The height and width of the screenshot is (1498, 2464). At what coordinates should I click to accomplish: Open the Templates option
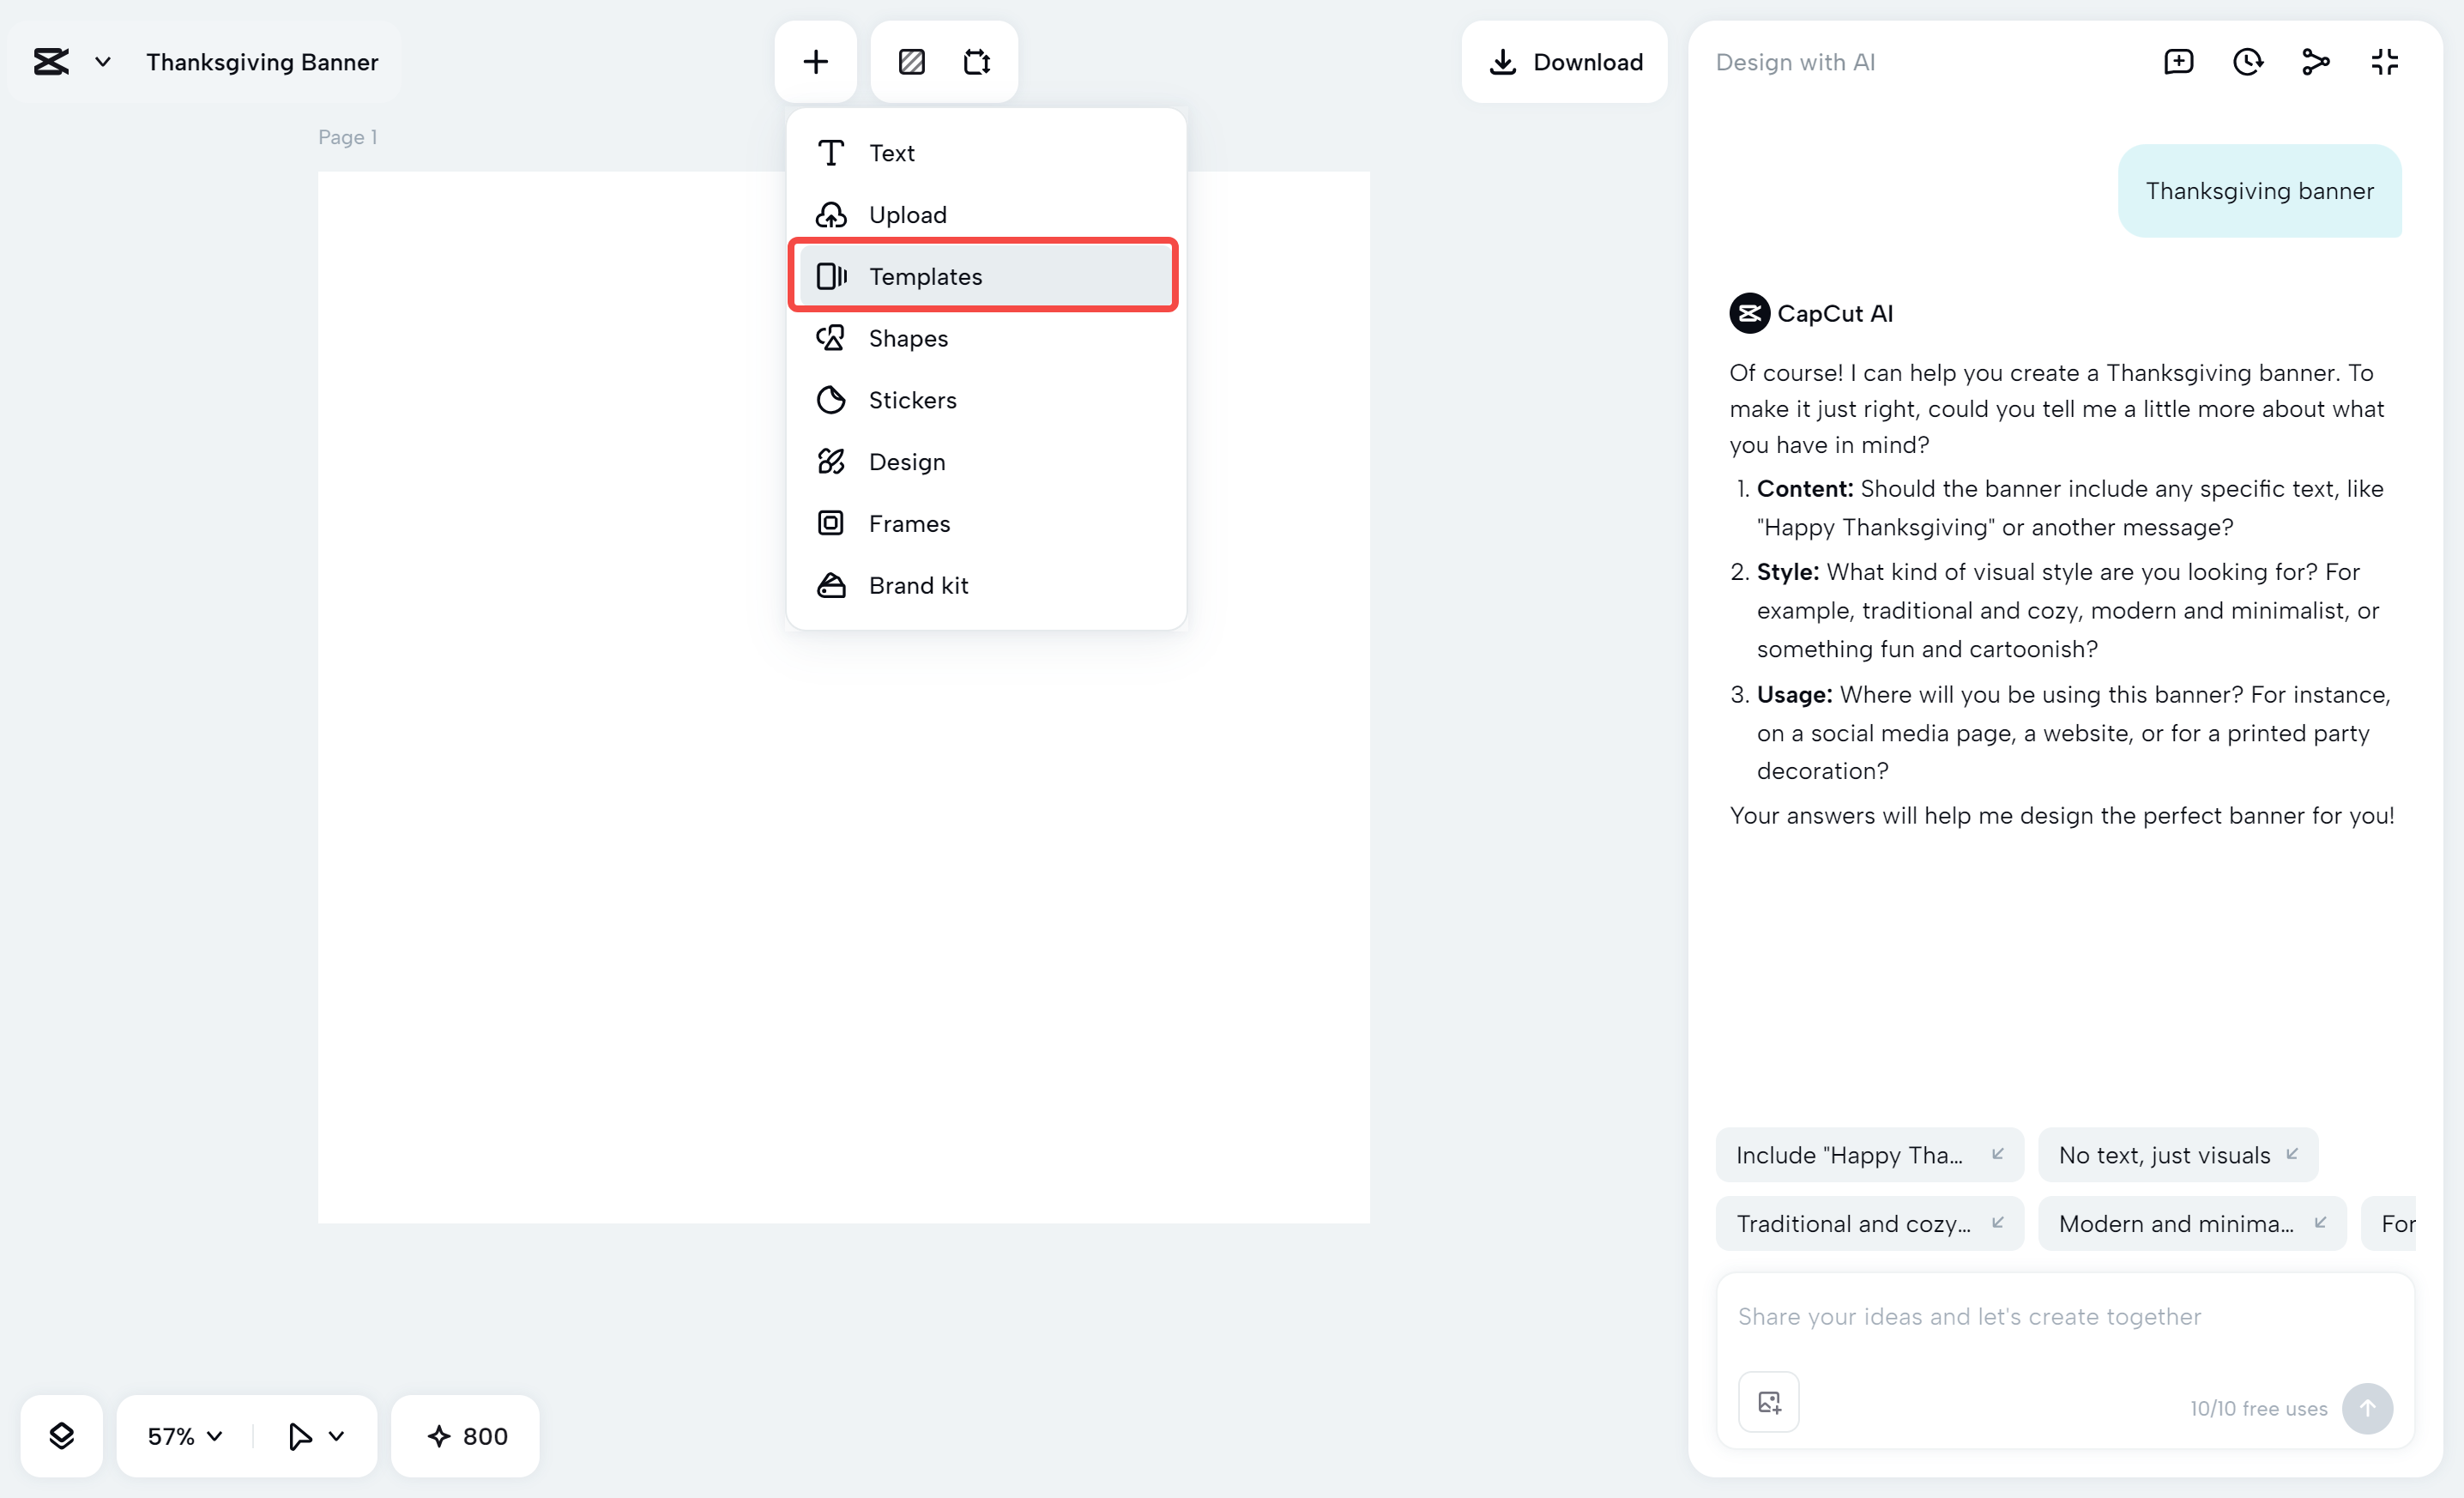(x=925, y=276)
